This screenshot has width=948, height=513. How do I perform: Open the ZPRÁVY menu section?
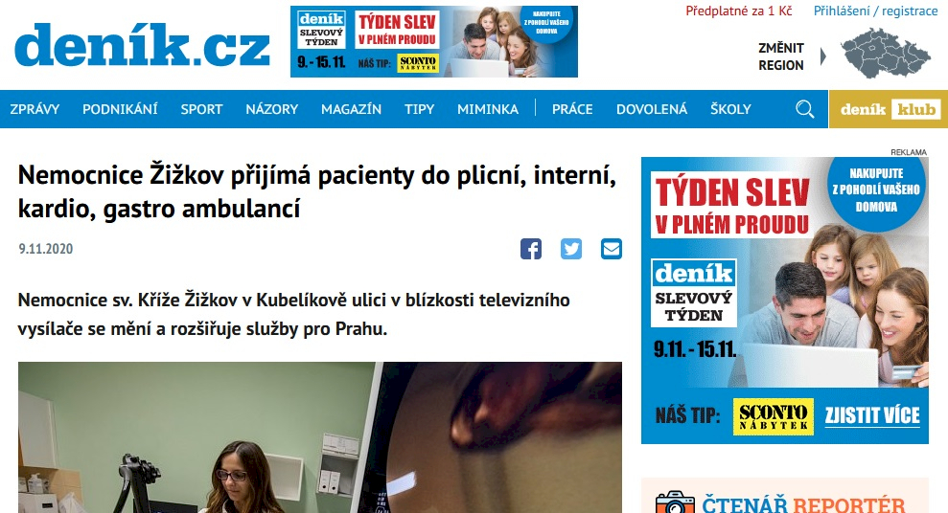(x=35, y=109)
